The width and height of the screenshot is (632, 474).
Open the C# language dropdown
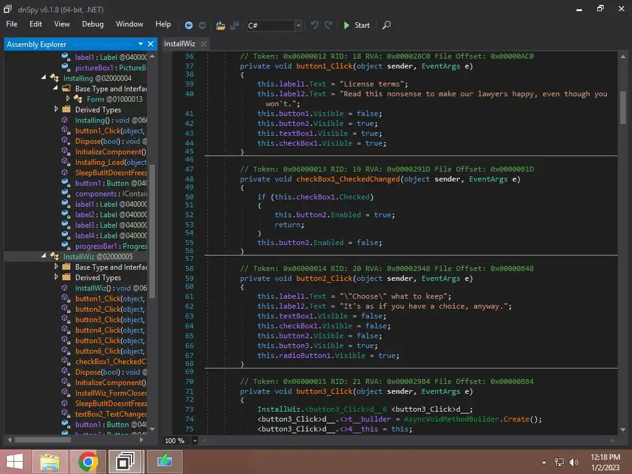(298, 25)
